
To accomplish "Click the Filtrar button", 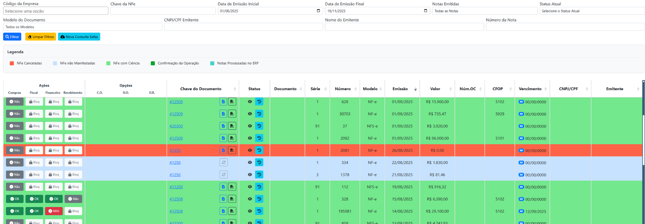I will pyautogui.click(x=12, y=37).
